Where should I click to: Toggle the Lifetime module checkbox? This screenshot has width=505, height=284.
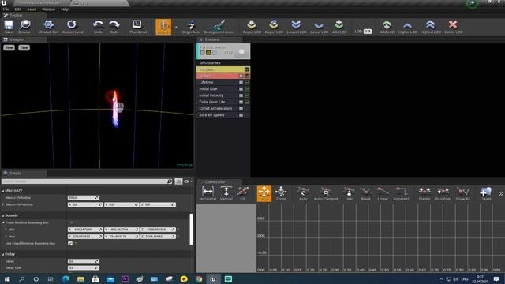point(241,82)
